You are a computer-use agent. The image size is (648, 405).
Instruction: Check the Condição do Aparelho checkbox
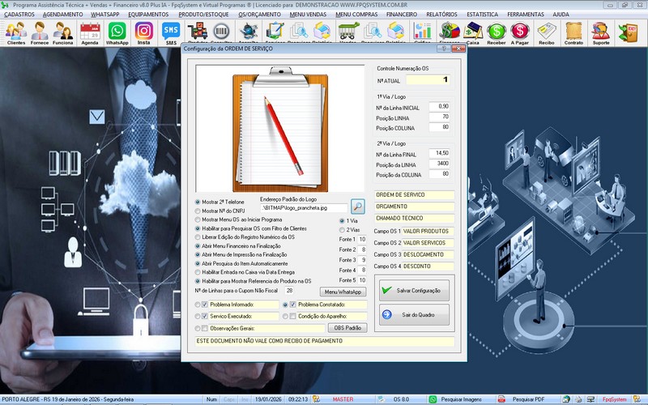pyautogui.click(x=292, y=316)
